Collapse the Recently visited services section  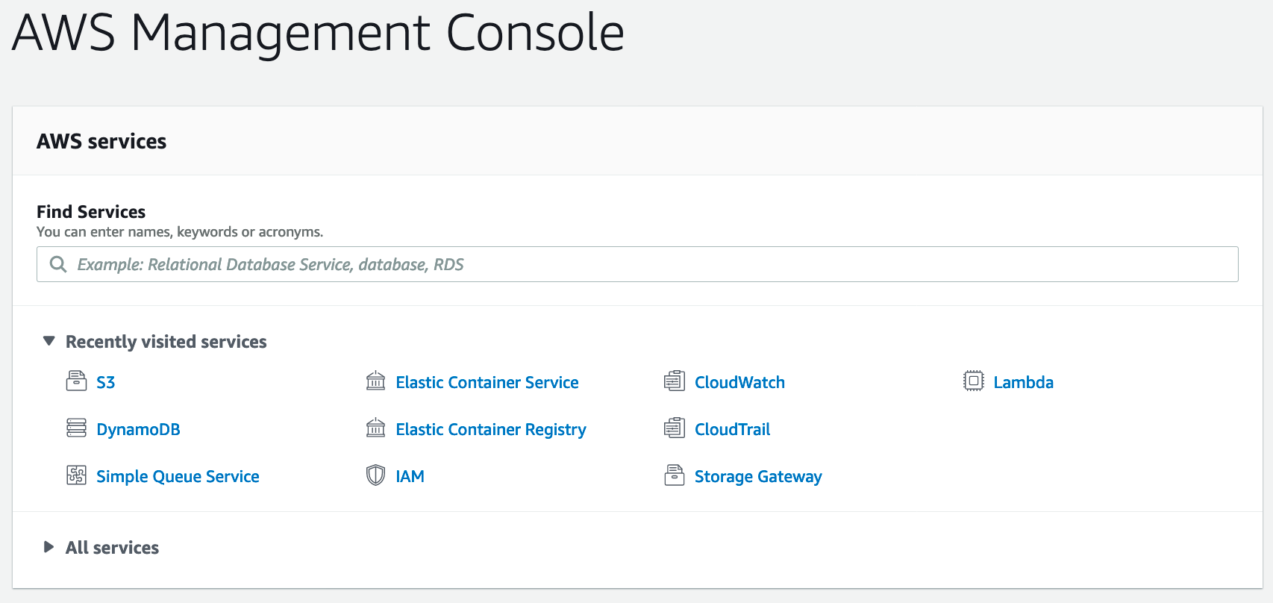tap(49, 341)
